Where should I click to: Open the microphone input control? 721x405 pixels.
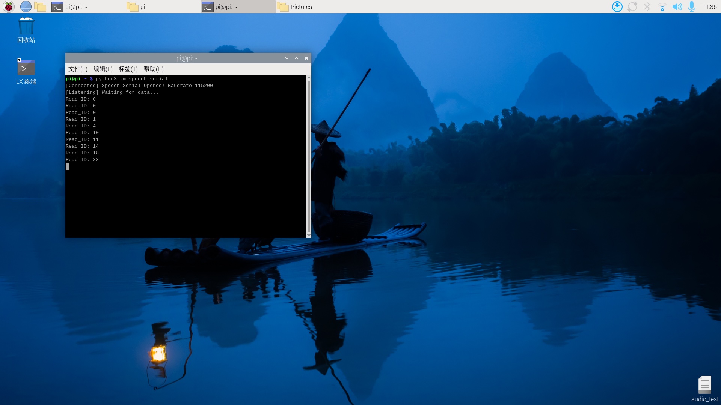pyautogui.click(x=692, y=7)
